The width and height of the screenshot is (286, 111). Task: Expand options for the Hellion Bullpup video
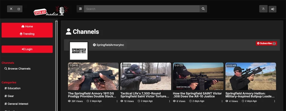275,101
